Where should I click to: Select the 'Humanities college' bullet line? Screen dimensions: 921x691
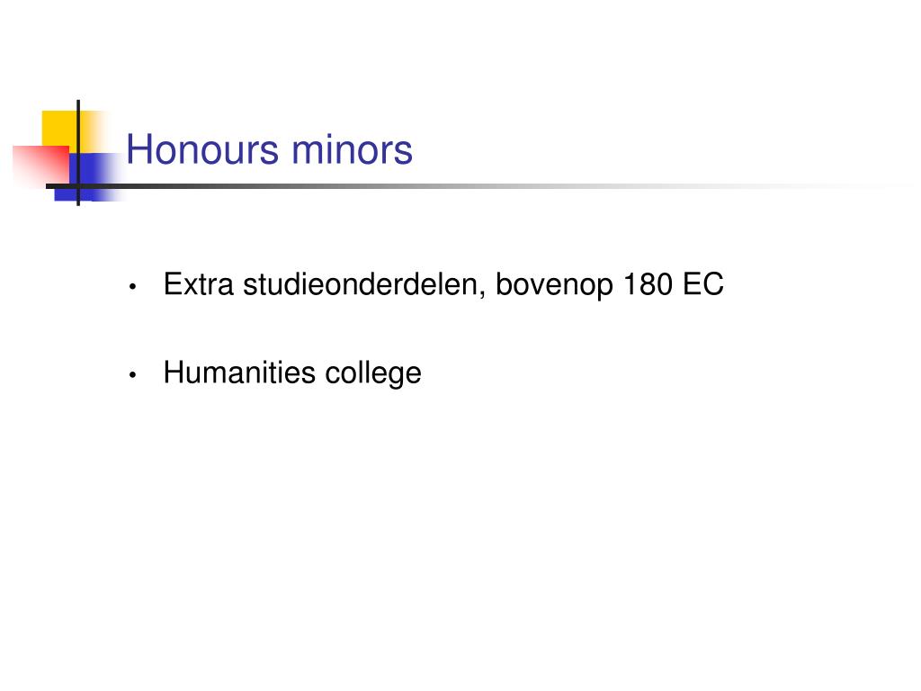292,373
